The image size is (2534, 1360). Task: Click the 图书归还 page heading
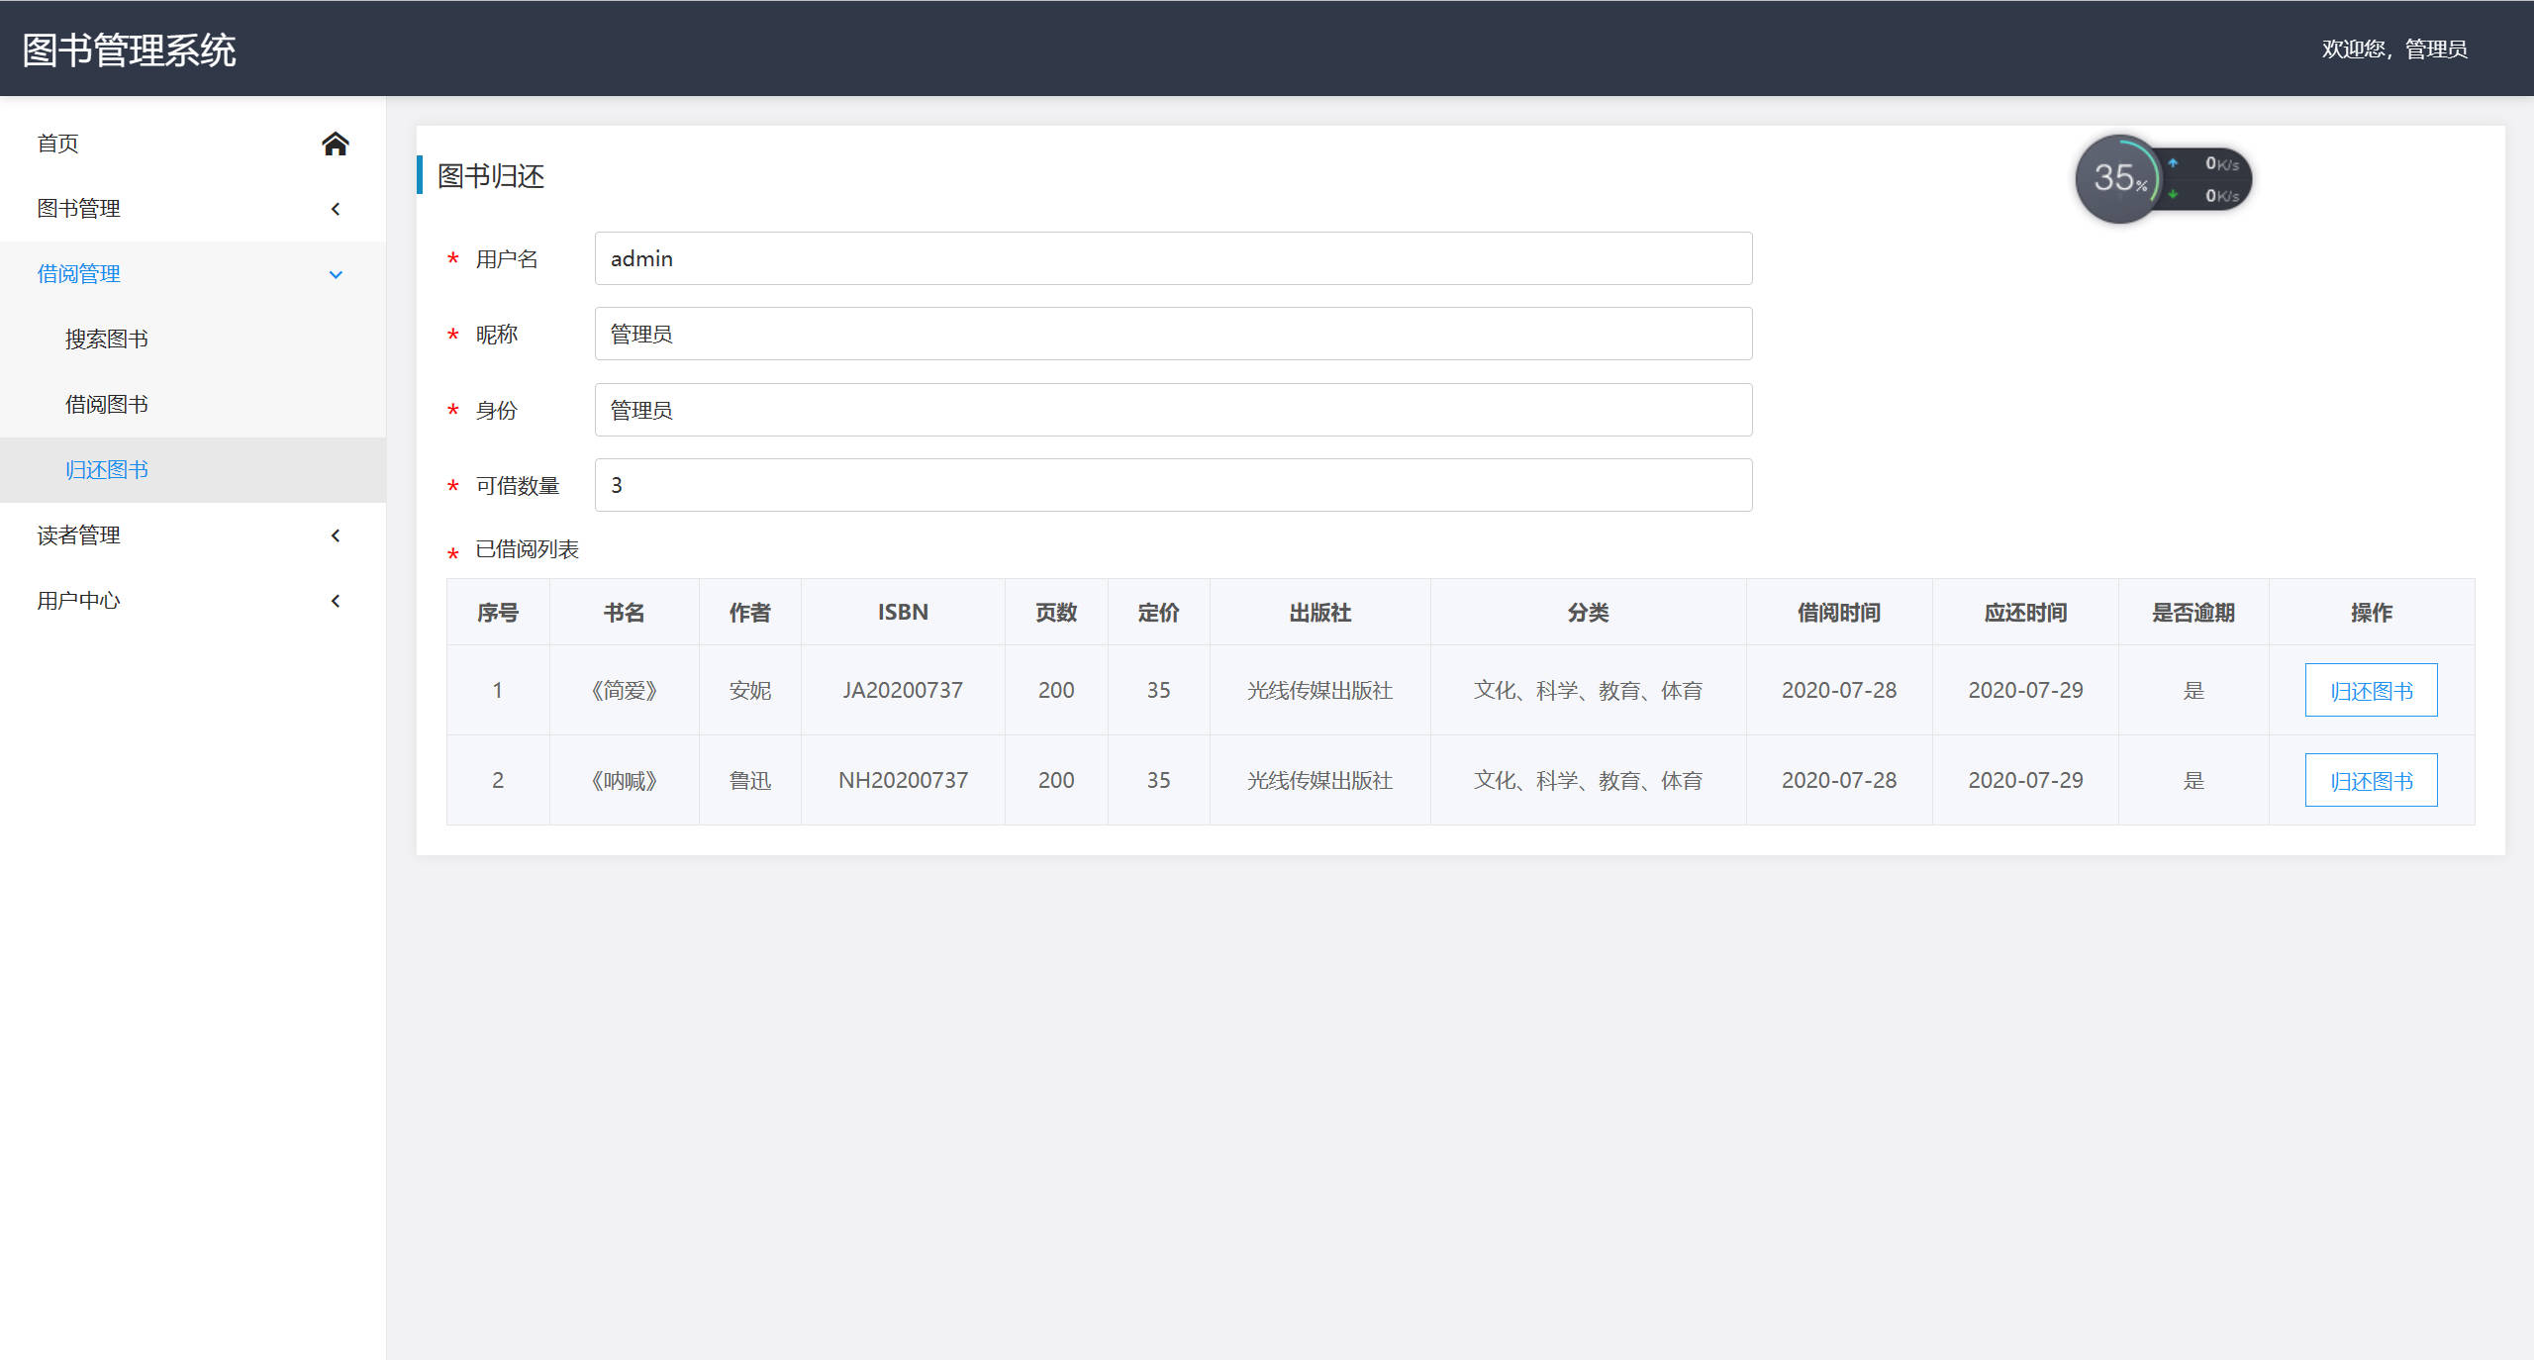(490, 177)
